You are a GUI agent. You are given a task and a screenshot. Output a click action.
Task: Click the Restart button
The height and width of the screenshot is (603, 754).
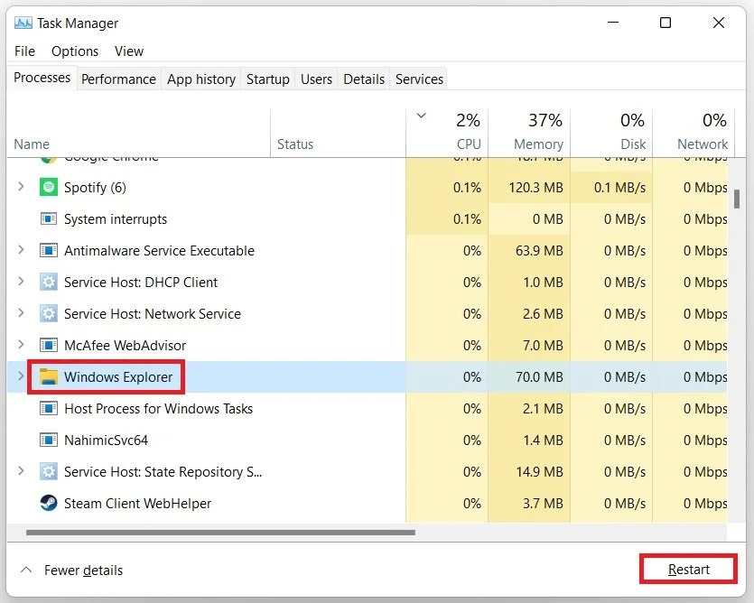(689, 570)
